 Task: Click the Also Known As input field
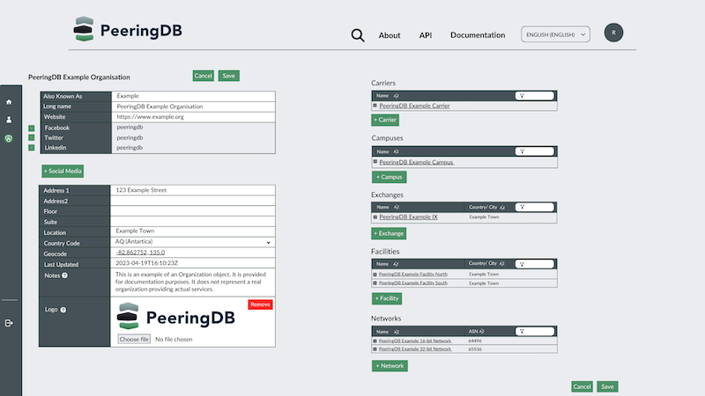tap(193, 96)
